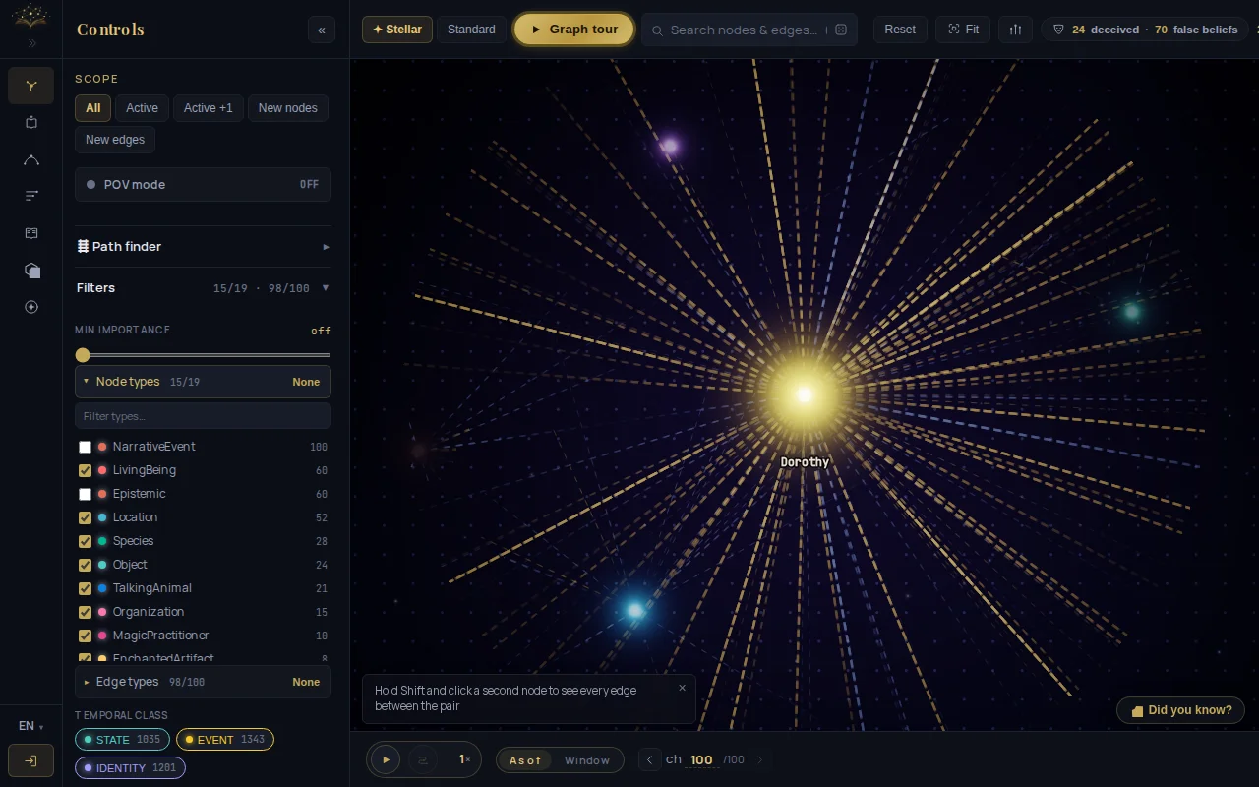
Task: Uncheck the LivingBeing node type
Action: pyautogui.click(x=85, y=470)
